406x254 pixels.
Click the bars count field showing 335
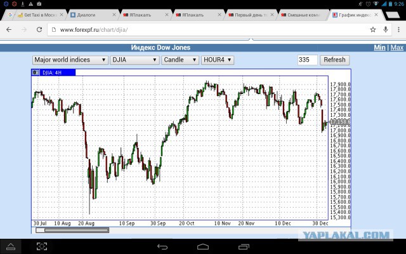[307, 60]
